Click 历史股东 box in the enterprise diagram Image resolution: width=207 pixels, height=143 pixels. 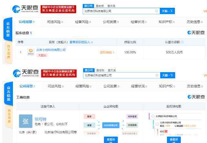[x=91, y=133]
